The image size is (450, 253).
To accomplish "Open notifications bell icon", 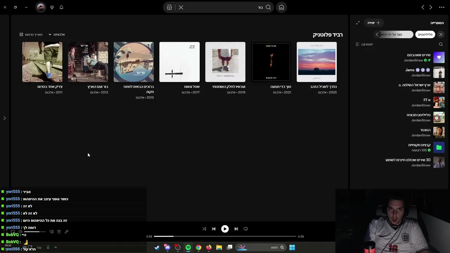I will click(61, 7).
